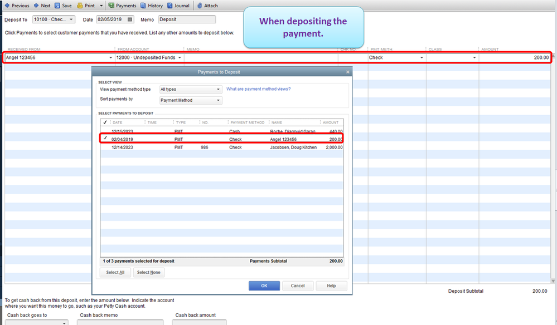Screen dimensions: 557x325
Task: Open From Account Undeposited Funds dropdown
Action: [x=180, y=57]
